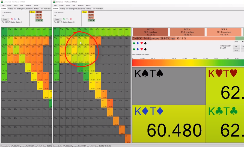244x147 pixels.
Task: Click the board button in right window
Action: [57, 19]
